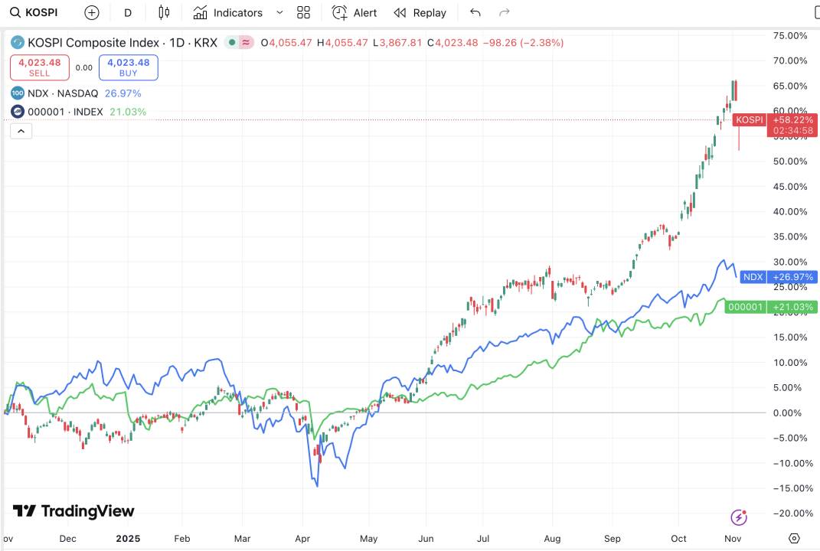Image resolution: width=820 pixels, height=551 pixels.
Task: Collapse the legend with the chevron
Action: pos(21,130)
